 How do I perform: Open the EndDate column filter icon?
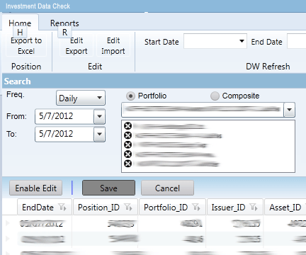pyautogui.click(x=63, y=208)
